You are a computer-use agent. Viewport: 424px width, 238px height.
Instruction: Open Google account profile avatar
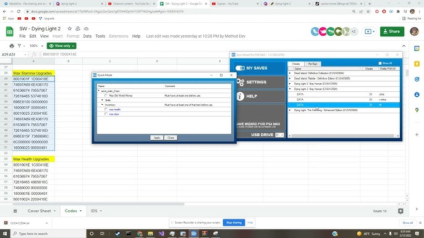pos(414,31)
